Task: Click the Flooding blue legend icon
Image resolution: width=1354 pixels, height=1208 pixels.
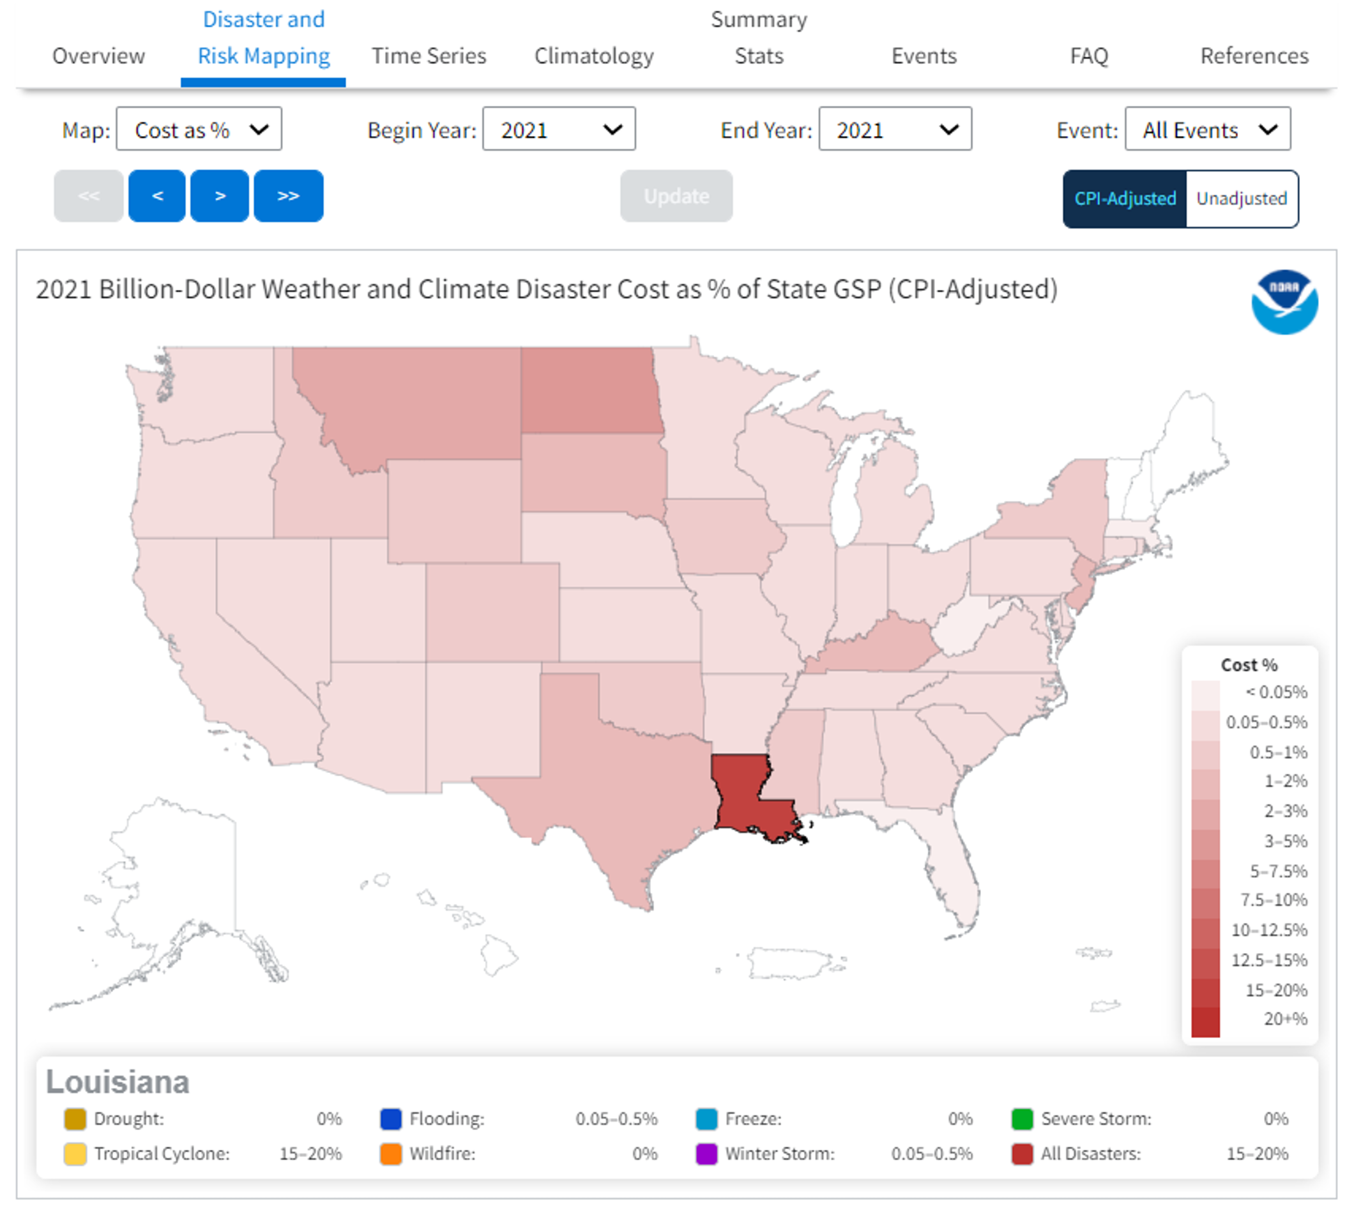Action: click(x=391, y=1119)
